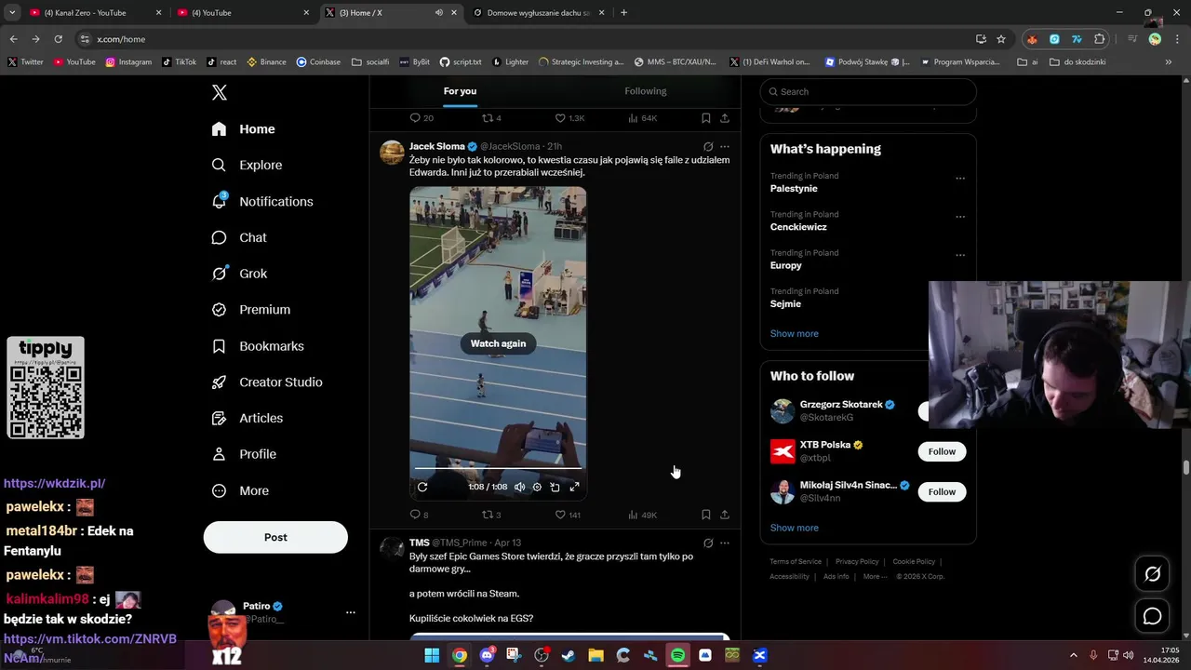1191x670 pixels.
Task: Switch to Kanał Zero YouTube tab
Action: pos(93,13)
